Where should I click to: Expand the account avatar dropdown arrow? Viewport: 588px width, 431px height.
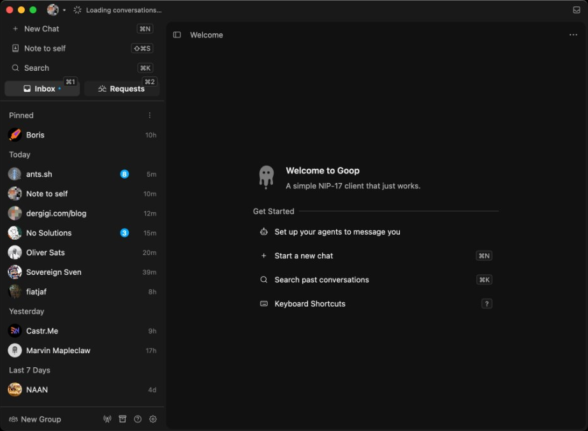click(64, 10)
